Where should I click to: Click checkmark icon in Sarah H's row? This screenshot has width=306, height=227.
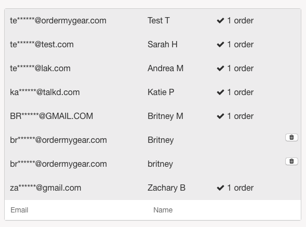(220, 45)
